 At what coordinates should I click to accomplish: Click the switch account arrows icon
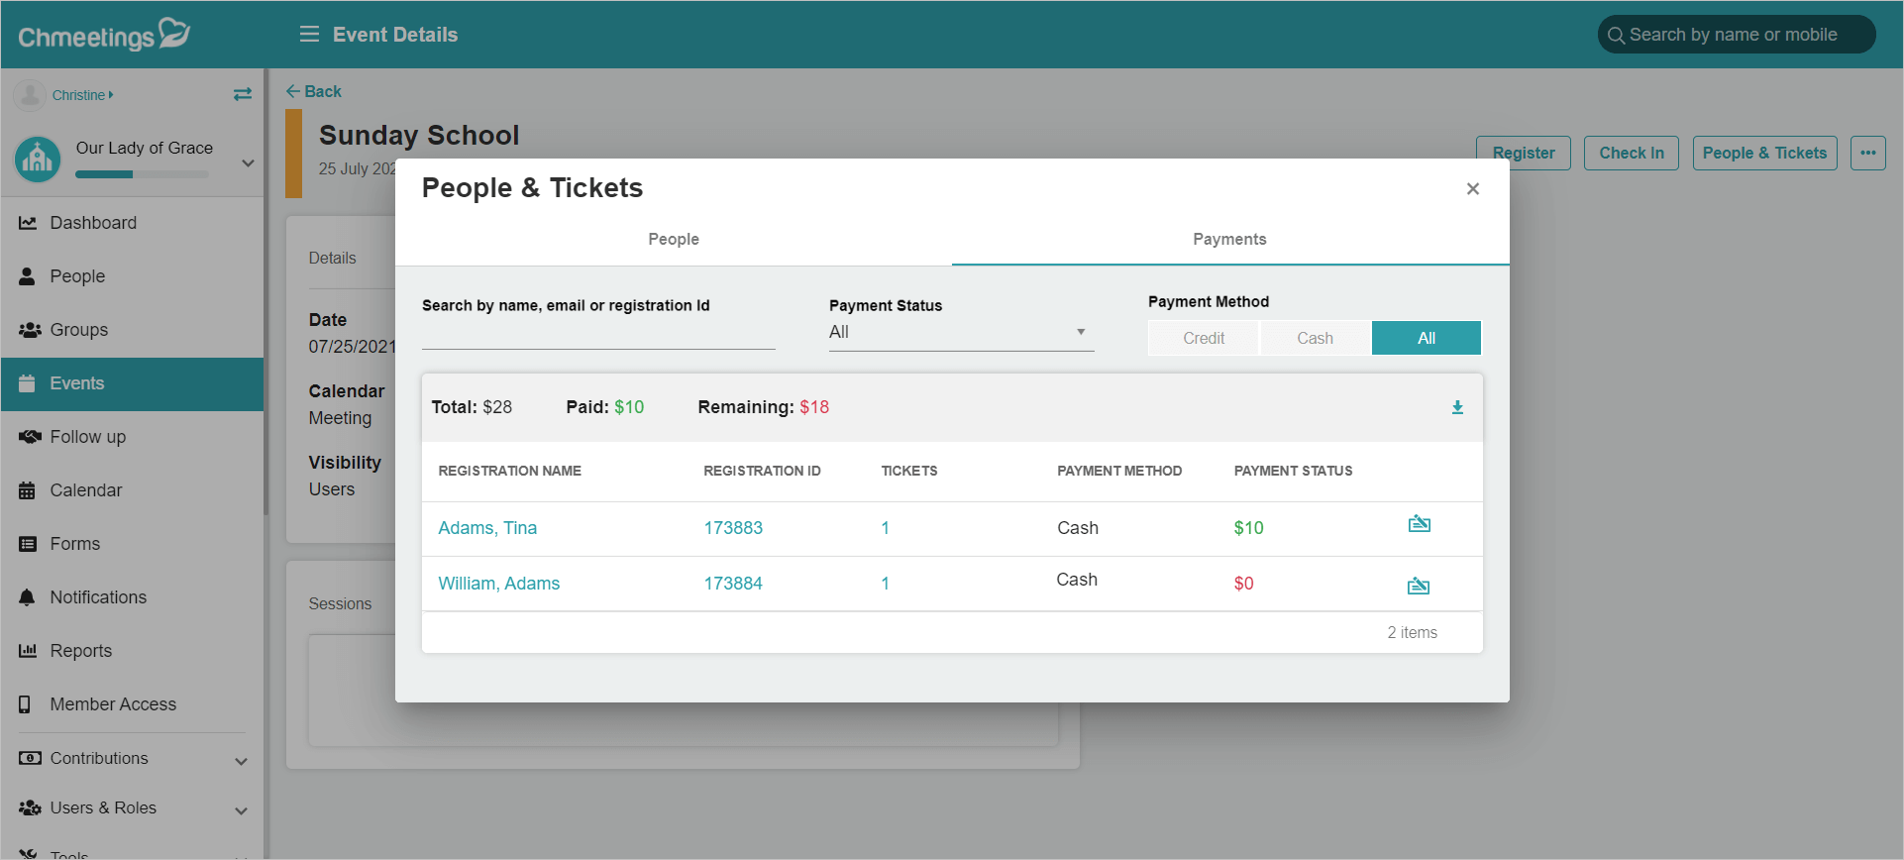point(243,95)
